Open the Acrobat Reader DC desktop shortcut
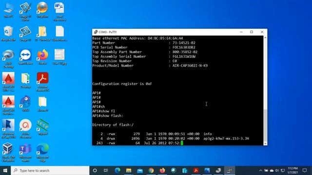Viewport: 312px width, 175px height. [42, 82]
